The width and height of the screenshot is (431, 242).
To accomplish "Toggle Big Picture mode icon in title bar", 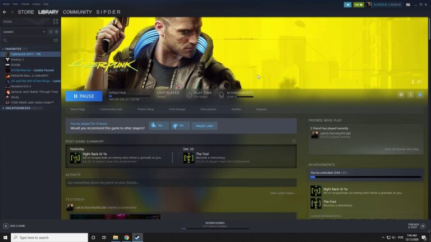I will click(408, 4).
